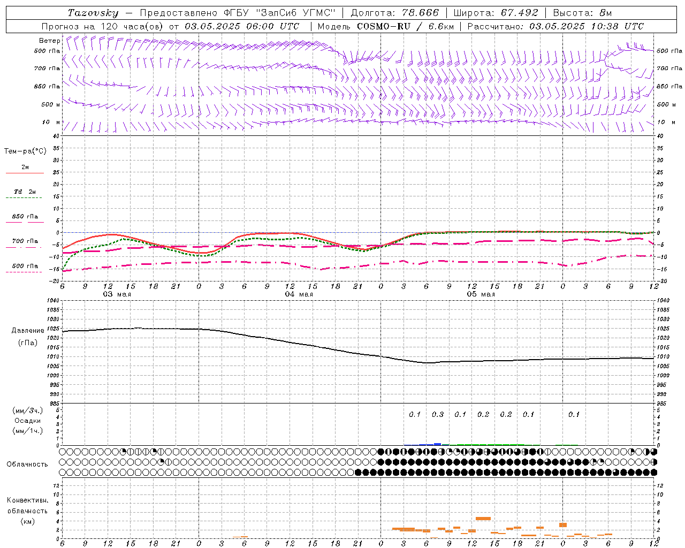This screenshot has height=548, width=685.
Task: Click the '03 мая' date label
Action: coord(117,294)
